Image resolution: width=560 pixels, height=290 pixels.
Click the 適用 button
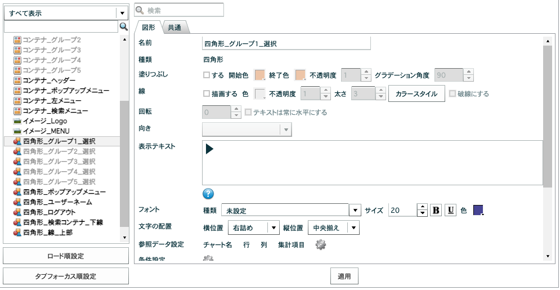point(344,276)
